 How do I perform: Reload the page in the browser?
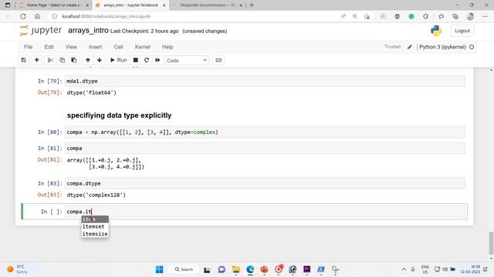tap(23, 16)
